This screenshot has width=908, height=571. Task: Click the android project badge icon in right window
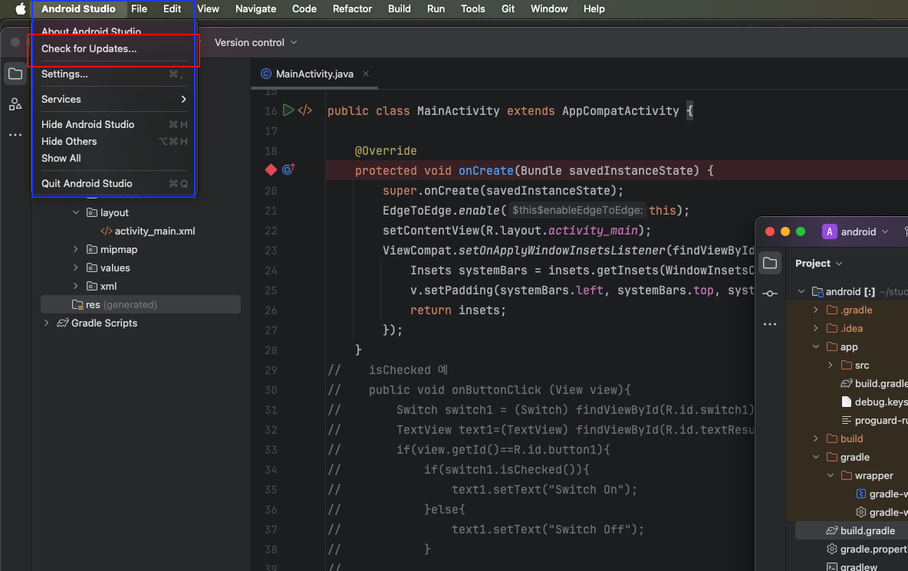(x=829, y=231)
